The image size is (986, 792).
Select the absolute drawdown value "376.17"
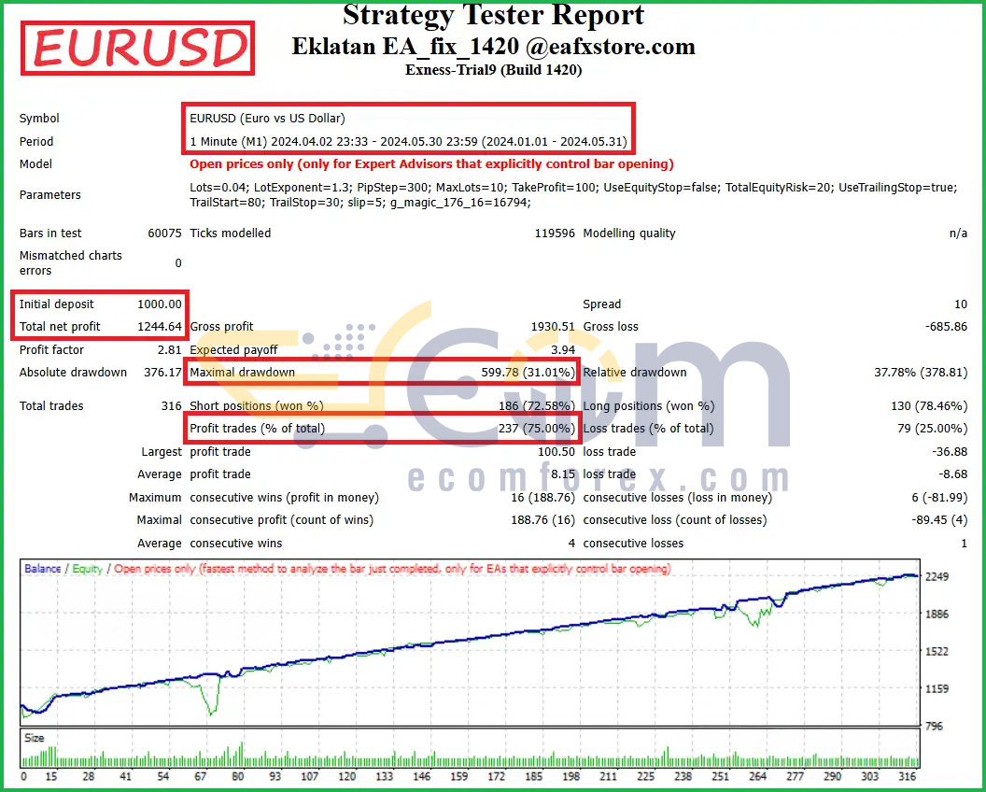point(162,373)
